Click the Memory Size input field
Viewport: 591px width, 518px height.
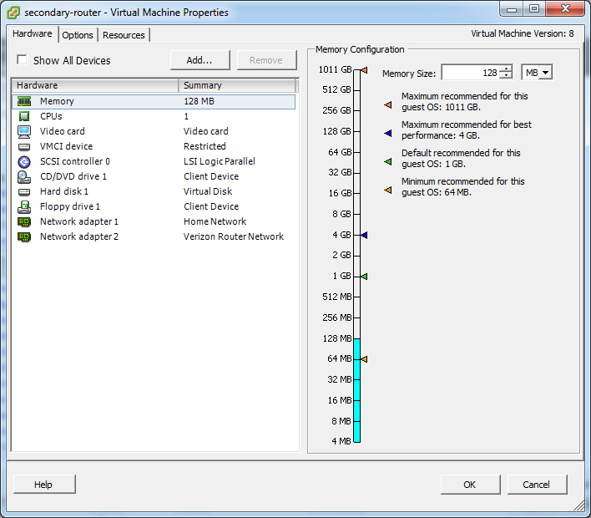tap(471, 73)
